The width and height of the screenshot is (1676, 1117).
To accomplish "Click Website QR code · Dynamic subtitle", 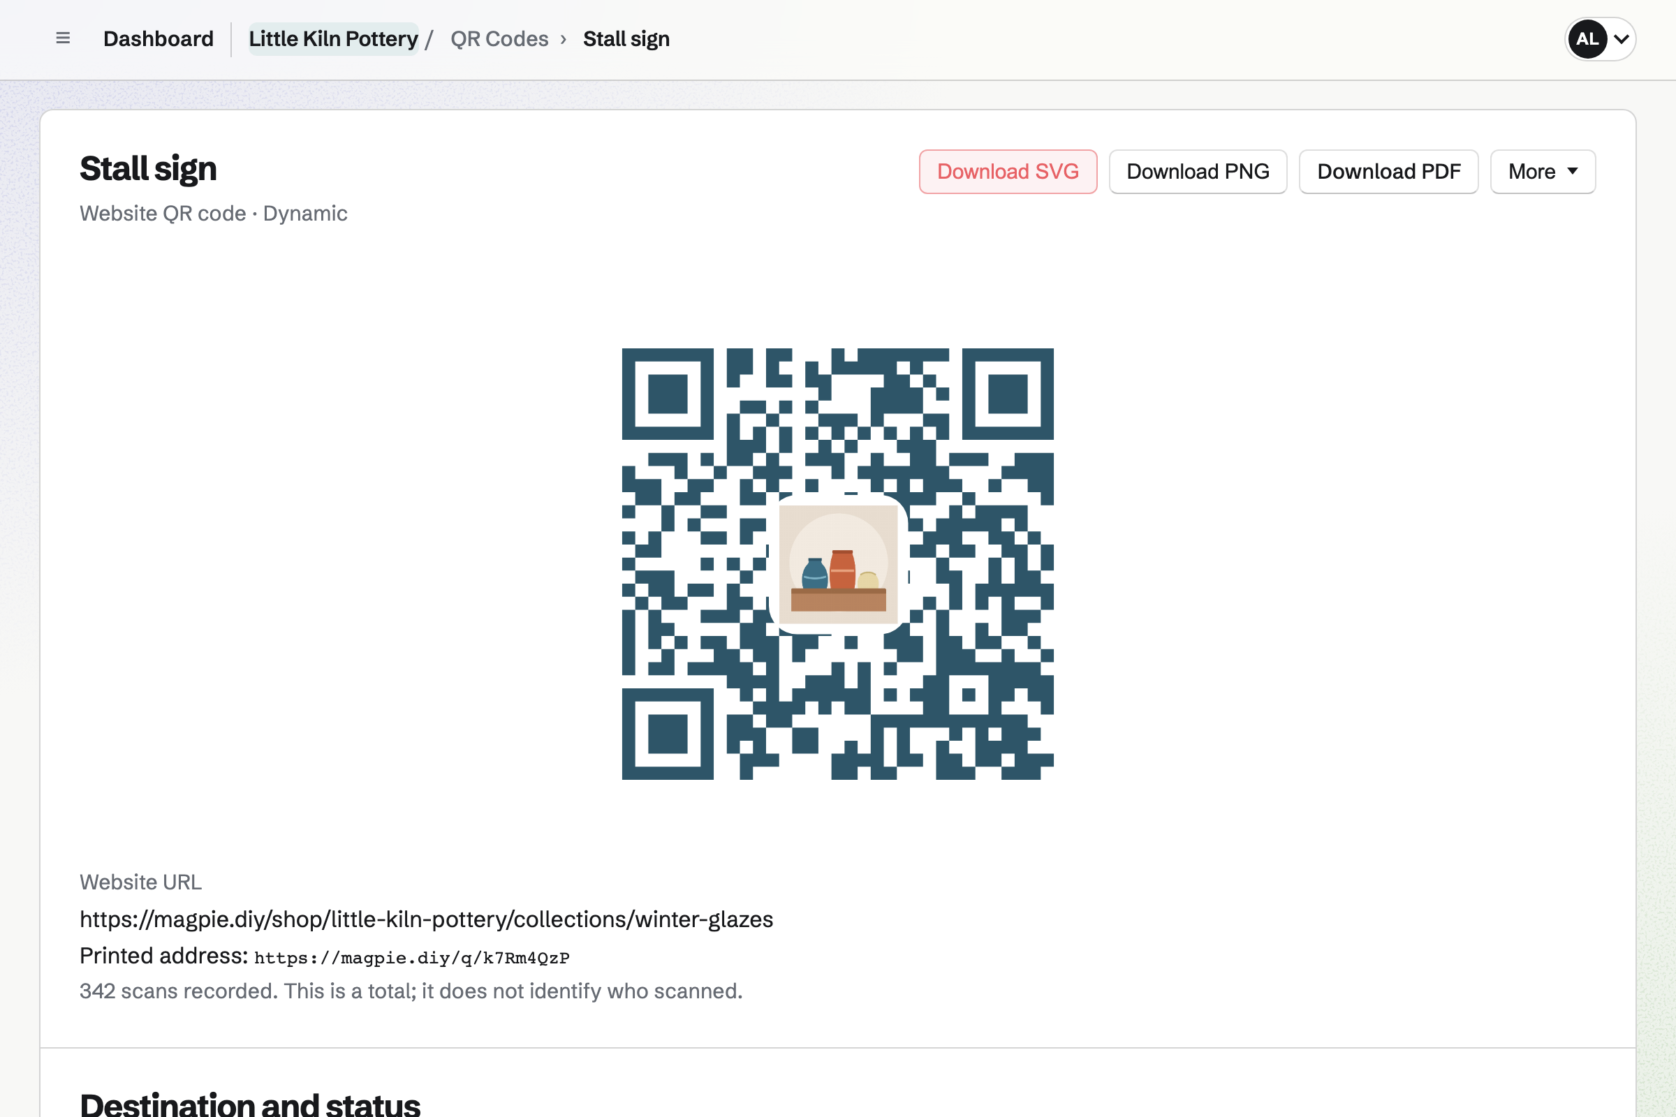I will (214, 213).
